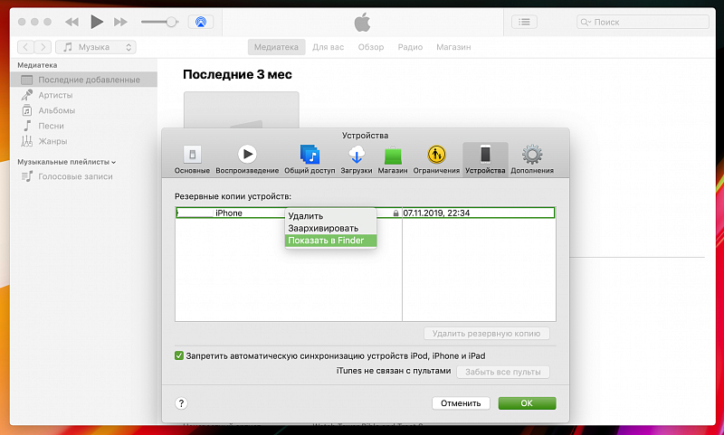This screenshot has width=724, height=435.
Task: Open the Дополнения gear icon
Action: [x=532, y=155]
